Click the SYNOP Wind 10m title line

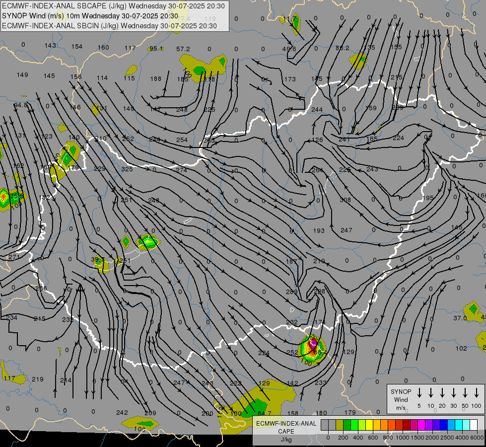[x=90, y=16]
